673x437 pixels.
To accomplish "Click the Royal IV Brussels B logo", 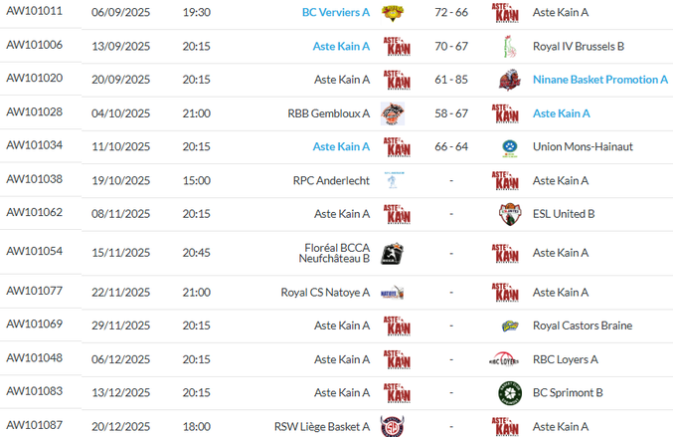I will pyautogui.click(x=510, y=46).
